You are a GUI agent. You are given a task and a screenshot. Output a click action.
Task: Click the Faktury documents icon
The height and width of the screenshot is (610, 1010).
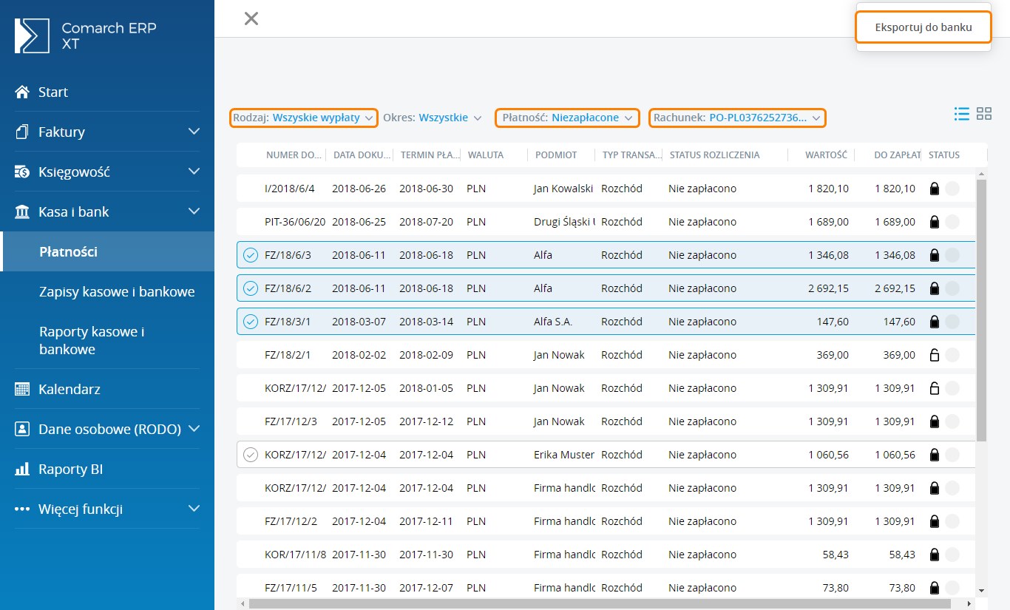(22, 132)
